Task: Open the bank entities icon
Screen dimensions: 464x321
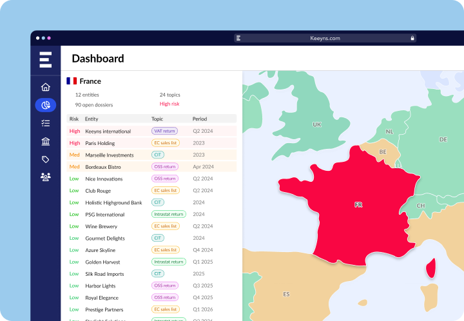Action: click(45, 141)
